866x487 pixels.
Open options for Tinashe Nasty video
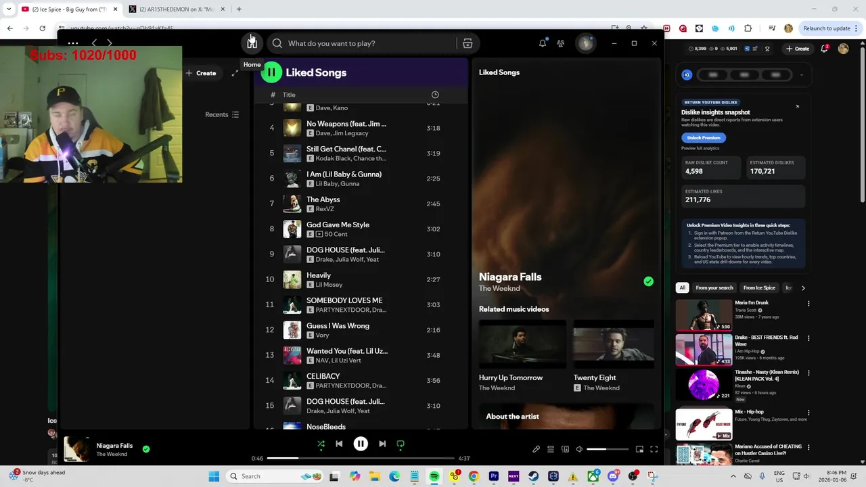point(808,373)
